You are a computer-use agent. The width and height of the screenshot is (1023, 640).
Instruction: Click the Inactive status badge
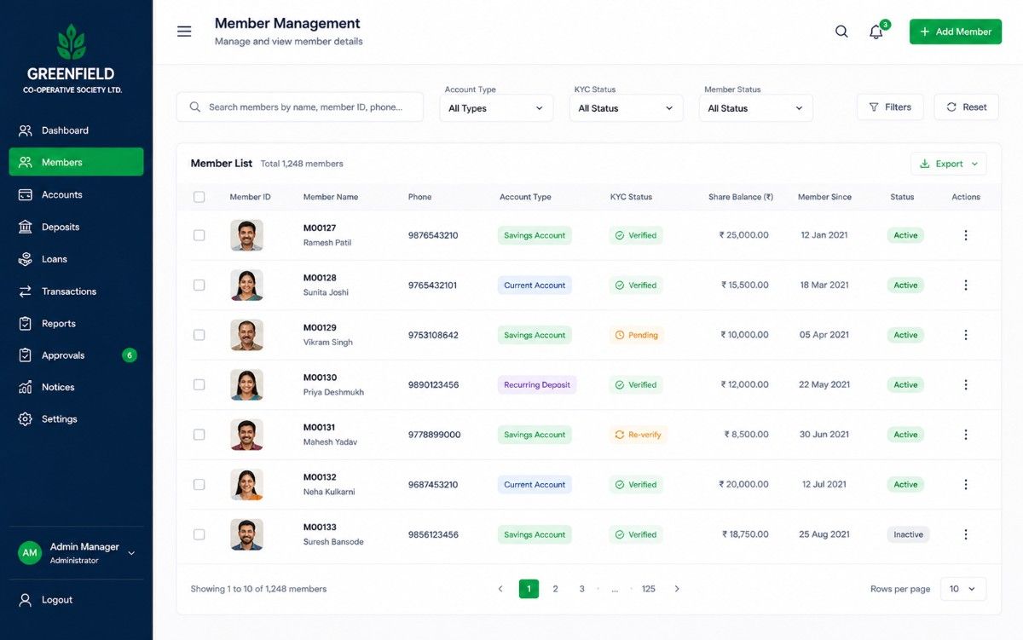908,534
